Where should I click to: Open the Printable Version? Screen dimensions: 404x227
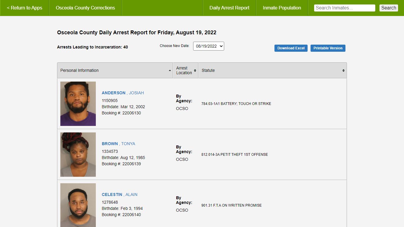328,48
